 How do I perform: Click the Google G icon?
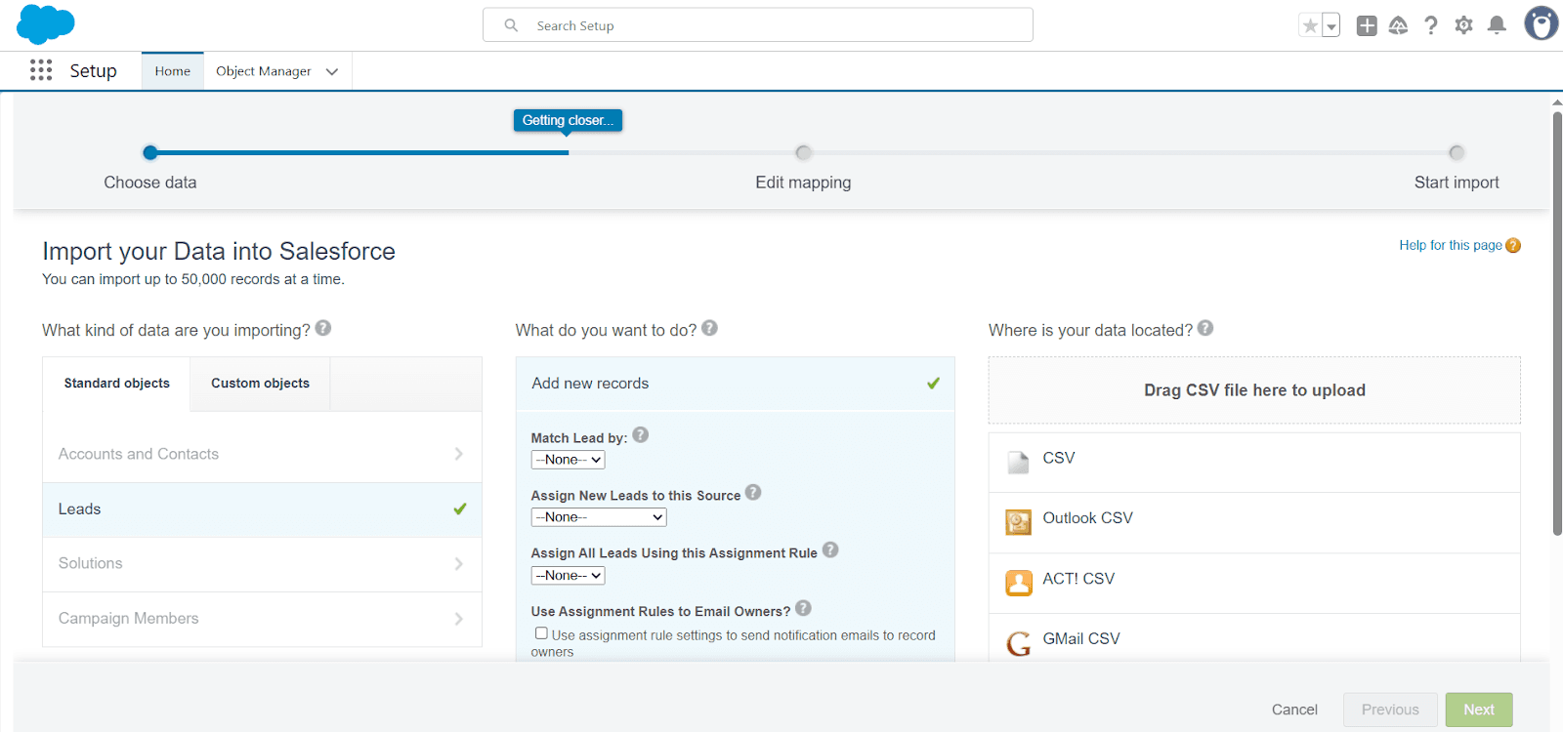(1019, 643)
